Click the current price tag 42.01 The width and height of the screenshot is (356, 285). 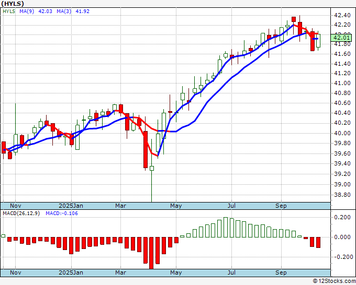click(x=341, y=38)
